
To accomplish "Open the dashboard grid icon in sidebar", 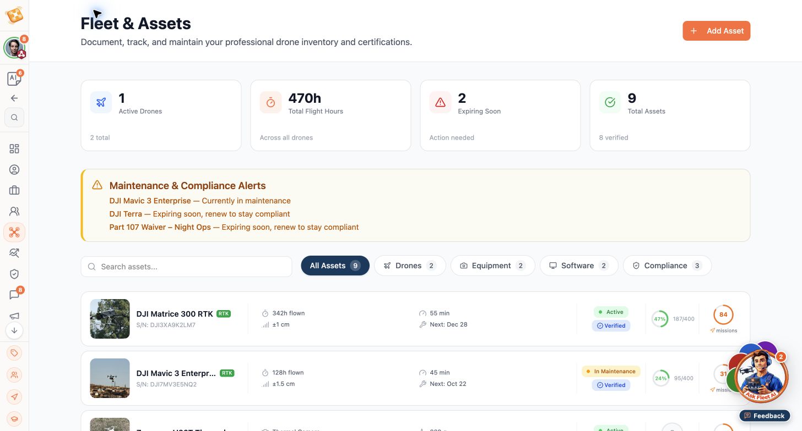I will (x=14, y=149).
